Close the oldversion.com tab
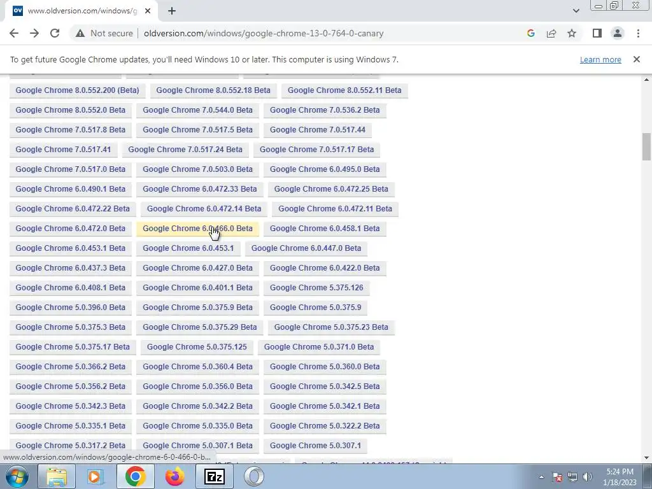This screenshot has width=652, height=489. (148, 11)
